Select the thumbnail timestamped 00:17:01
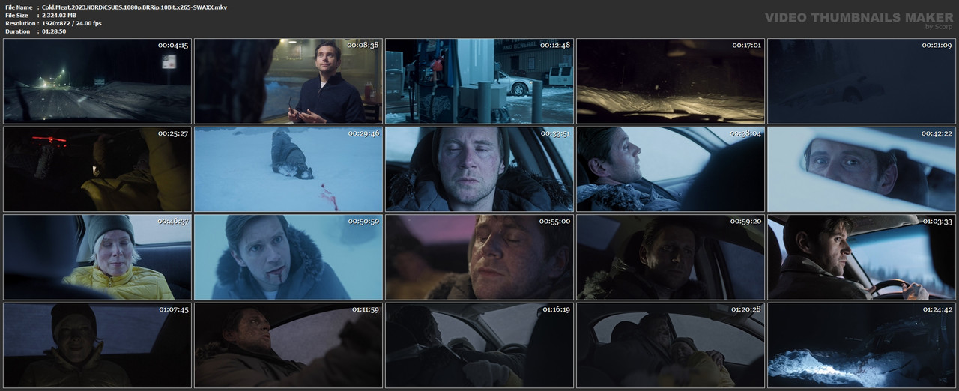The width and height of the screenshot is (959, 391). tap(671, 82)
